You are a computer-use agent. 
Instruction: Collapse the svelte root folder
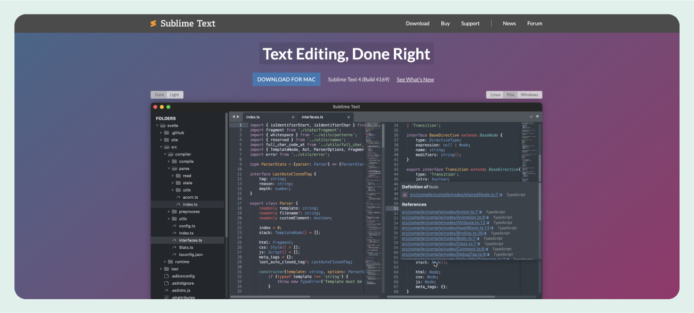pos(157,125)
